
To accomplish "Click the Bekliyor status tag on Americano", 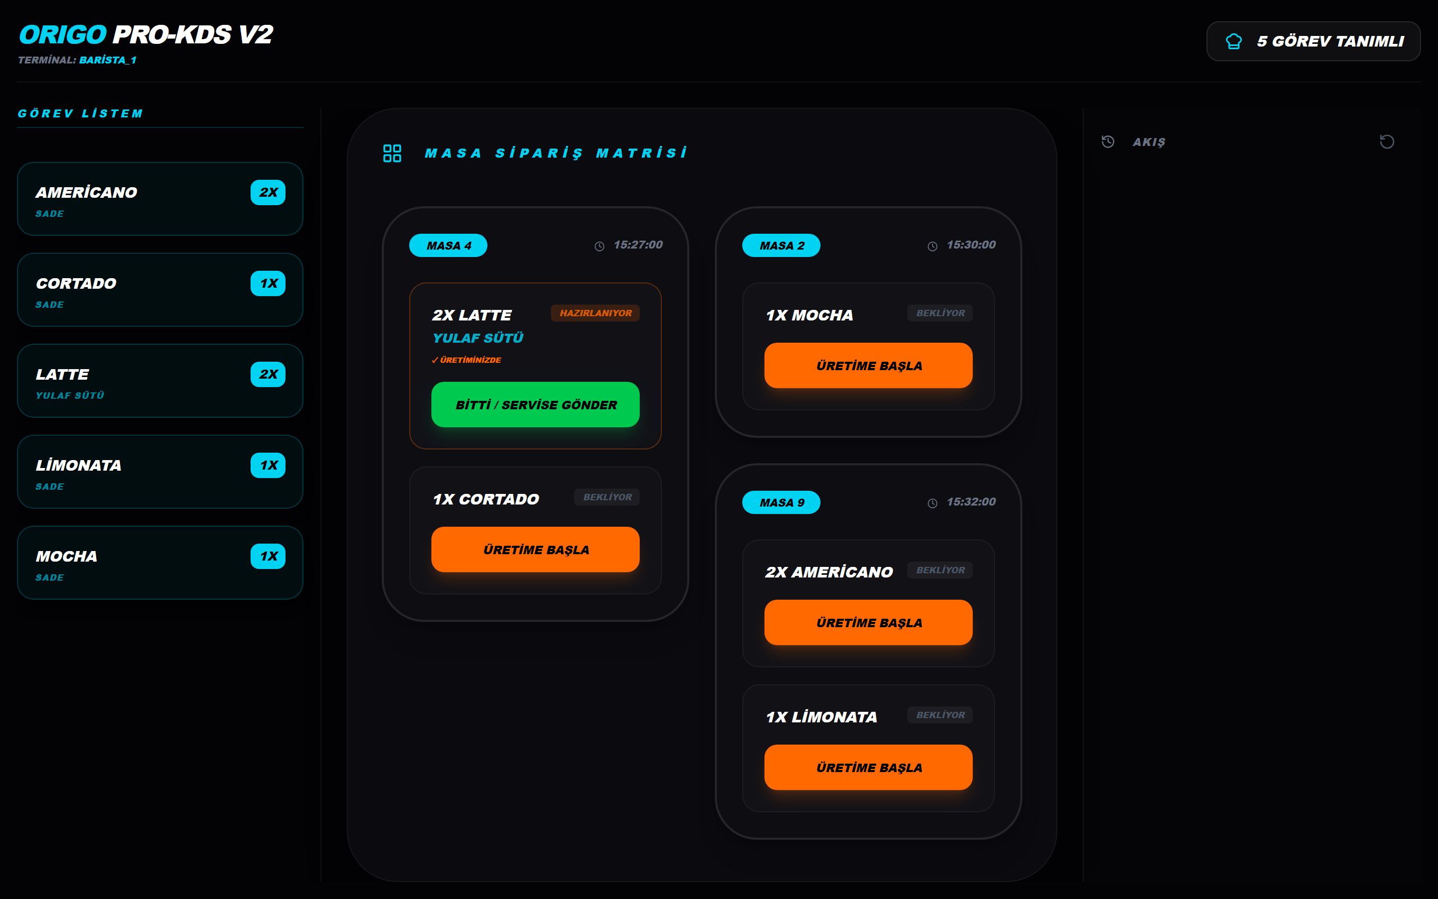I will click(x=939, y=570).
